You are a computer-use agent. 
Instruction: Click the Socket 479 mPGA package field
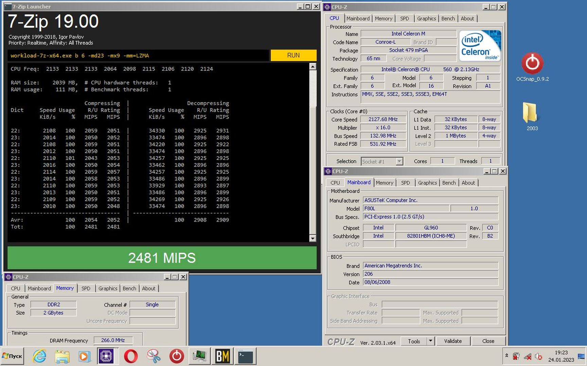(409, 50)
